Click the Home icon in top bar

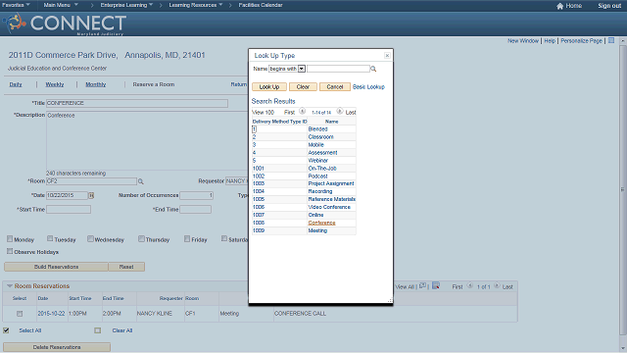[559, 6]
